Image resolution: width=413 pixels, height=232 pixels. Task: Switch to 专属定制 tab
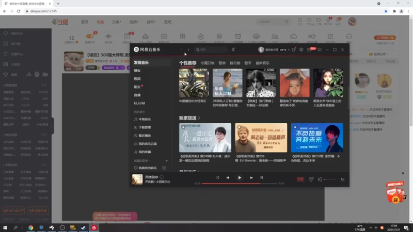click(208, 63)
